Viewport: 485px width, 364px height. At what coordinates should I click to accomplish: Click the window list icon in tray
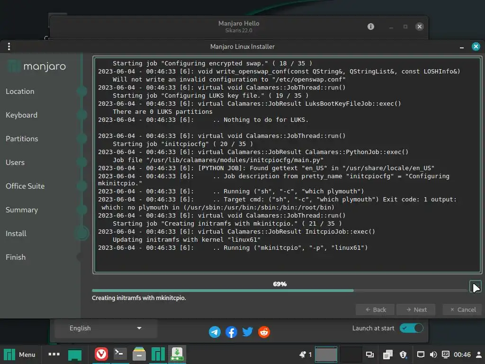coord(370,355)
